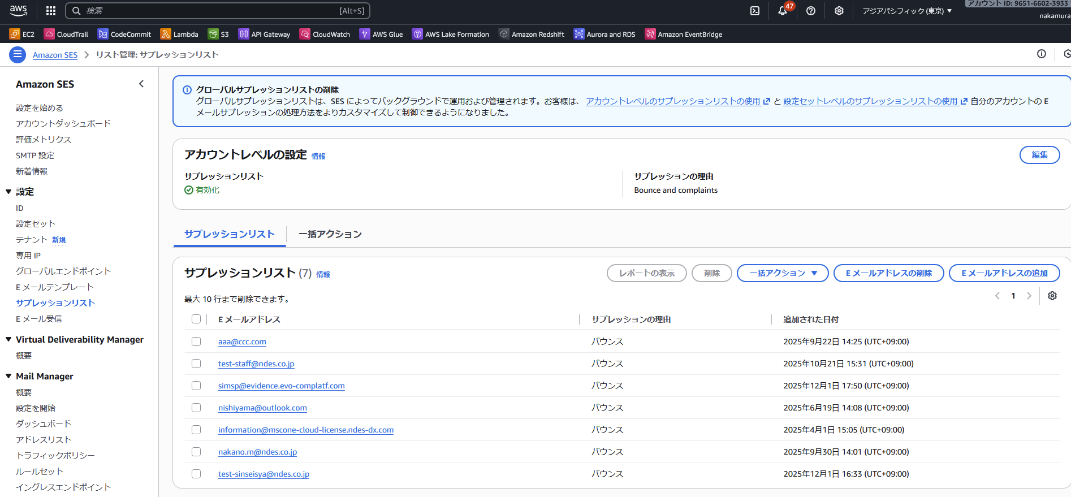
Task: Open the アジアパシフィック (東京) region selector
Action: (x=906, y=11)
